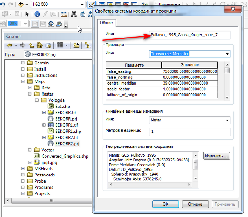The image size is (248, 217).
Task: Open the Catalog view type dropdown arrow
Action: [66, 45]
